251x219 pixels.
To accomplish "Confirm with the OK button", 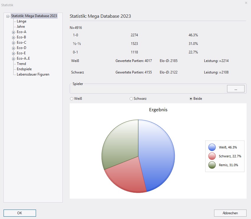I will coord(19,213).
